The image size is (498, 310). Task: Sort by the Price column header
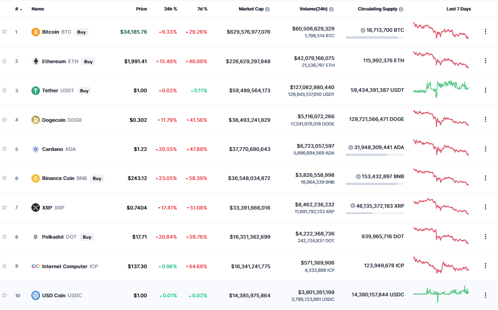141,9
